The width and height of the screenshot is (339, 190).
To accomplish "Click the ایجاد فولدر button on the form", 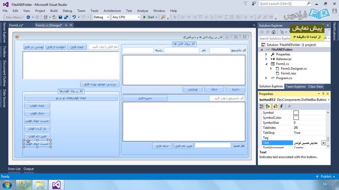I will coord(37,106).
